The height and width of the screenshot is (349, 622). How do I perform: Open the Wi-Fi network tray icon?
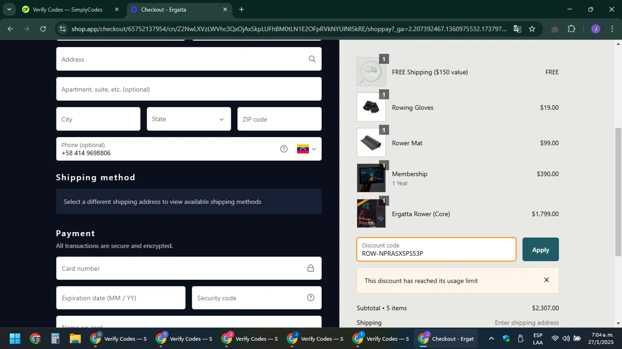pos(555,339)
